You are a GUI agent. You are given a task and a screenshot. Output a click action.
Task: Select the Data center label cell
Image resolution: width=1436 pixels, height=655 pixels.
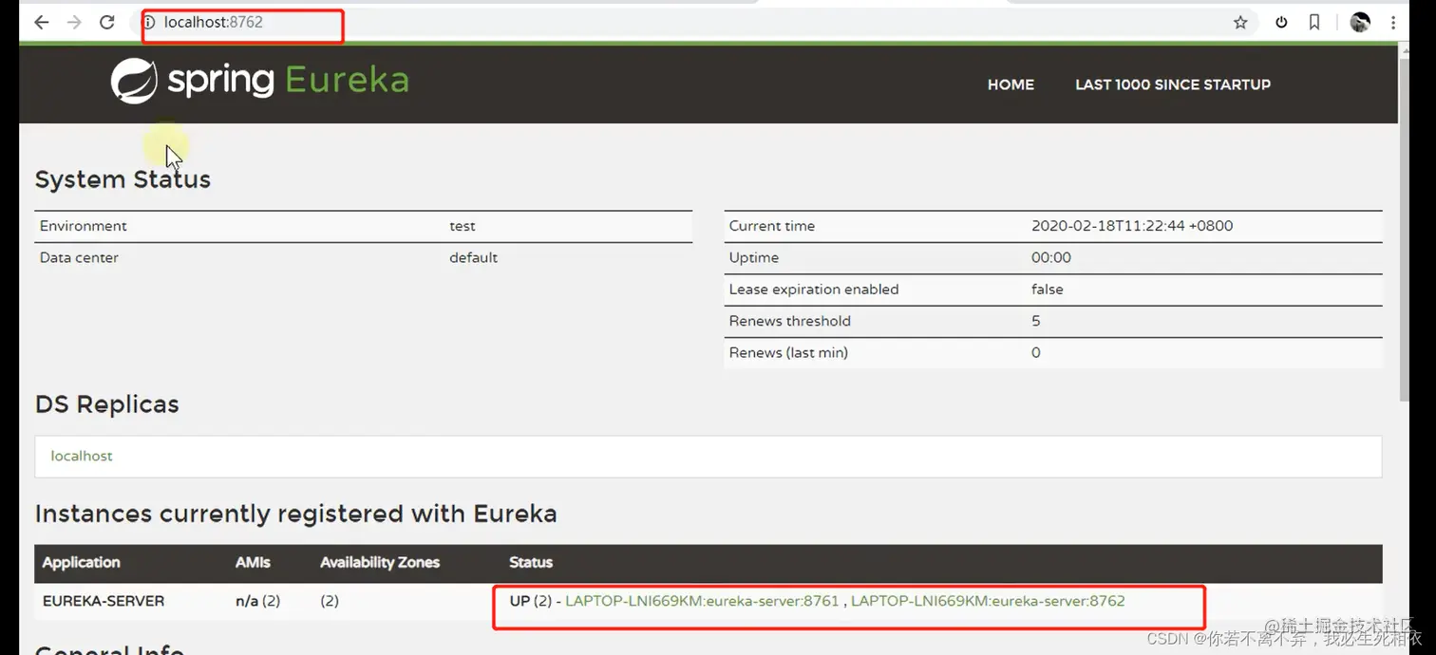[79, 257]
